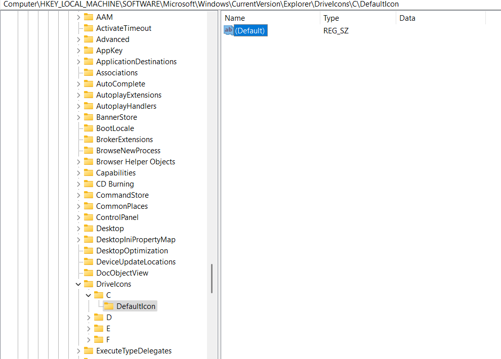The image size is (501, 359).
Task: Click the REG_SZ type cell
Action: coord(336,31)
